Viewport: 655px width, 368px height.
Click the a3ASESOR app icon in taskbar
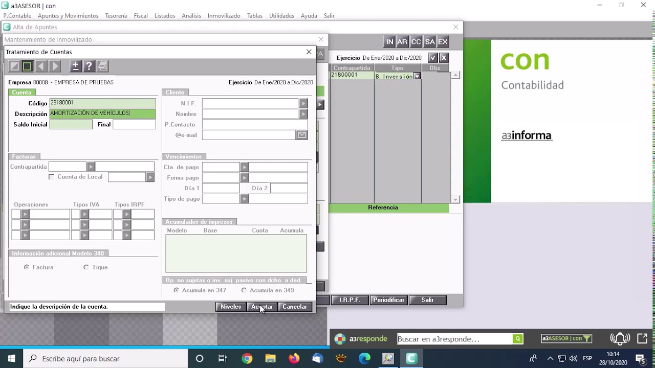click(x=411, y=359)
